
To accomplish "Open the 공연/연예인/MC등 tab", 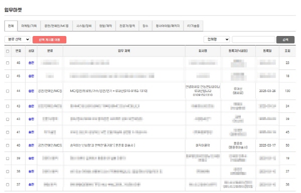I will tap(56, 26).
